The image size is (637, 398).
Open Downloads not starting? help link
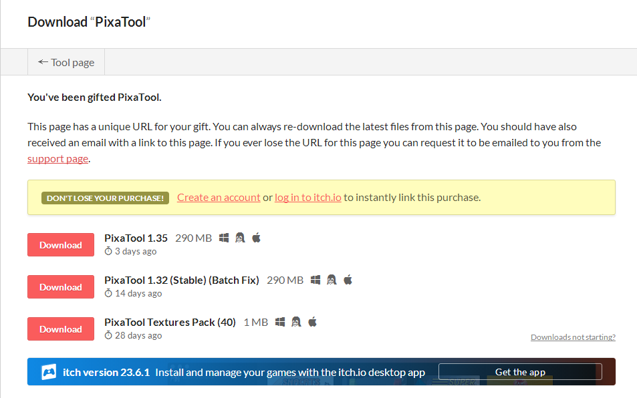[573, 337]
